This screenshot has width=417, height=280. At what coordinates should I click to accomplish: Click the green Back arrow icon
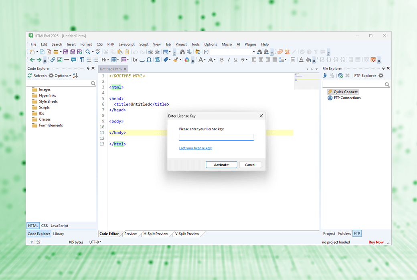32,60
